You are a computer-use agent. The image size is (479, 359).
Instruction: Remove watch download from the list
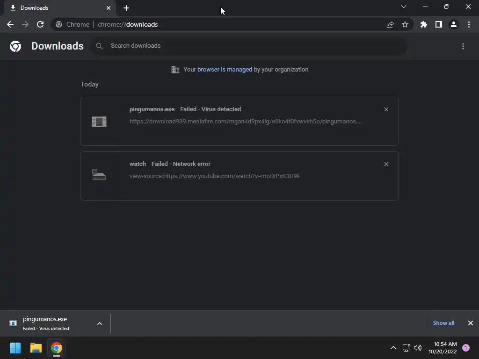point(386,164)
